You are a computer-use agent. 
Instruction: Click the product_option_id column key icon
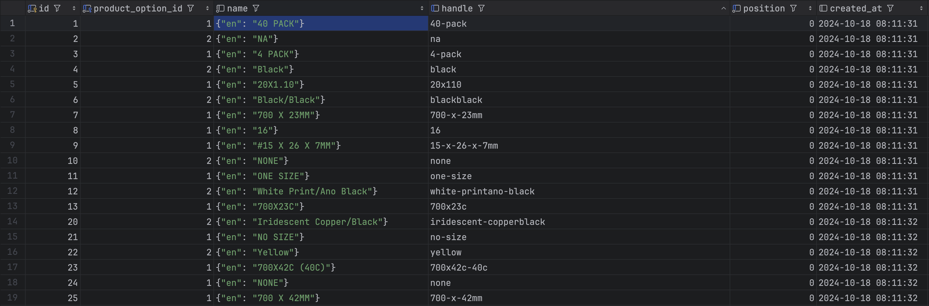pyautogui.click(x=87, y=8)
